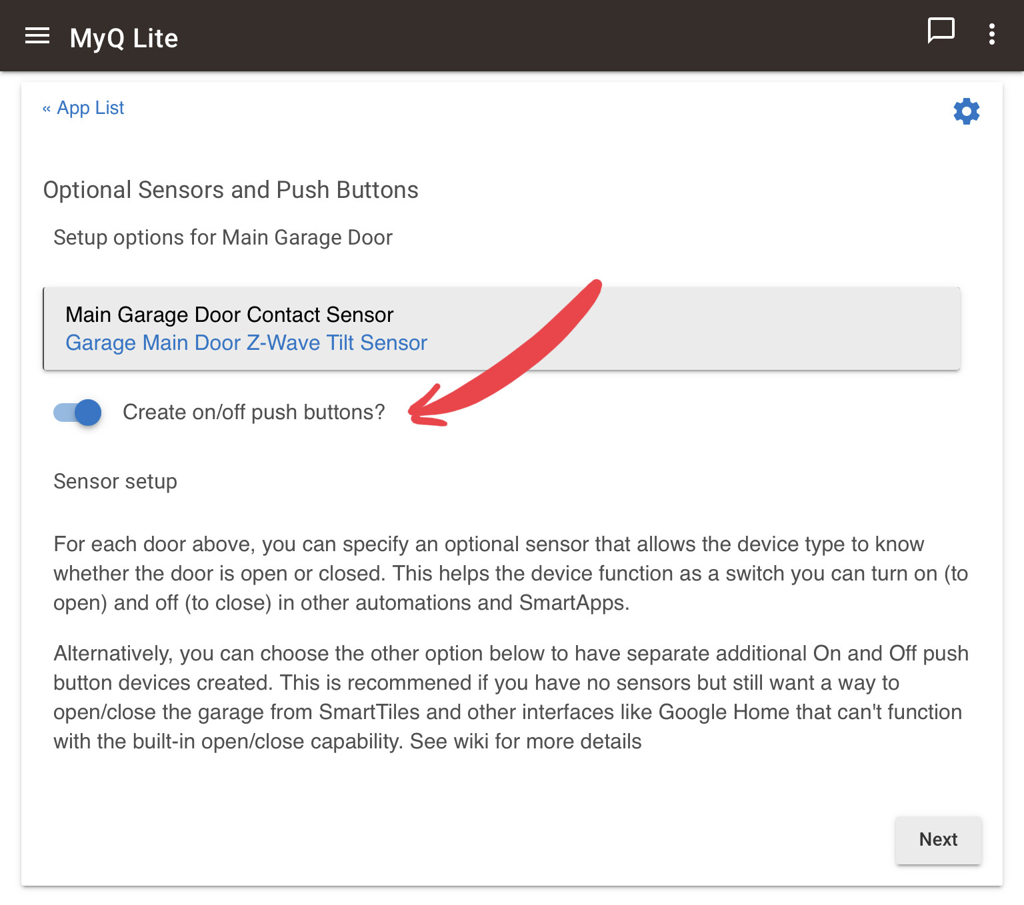The image size is (1024, 905).
Task: Click the Sensor setup section label
Action: [115, 482]
